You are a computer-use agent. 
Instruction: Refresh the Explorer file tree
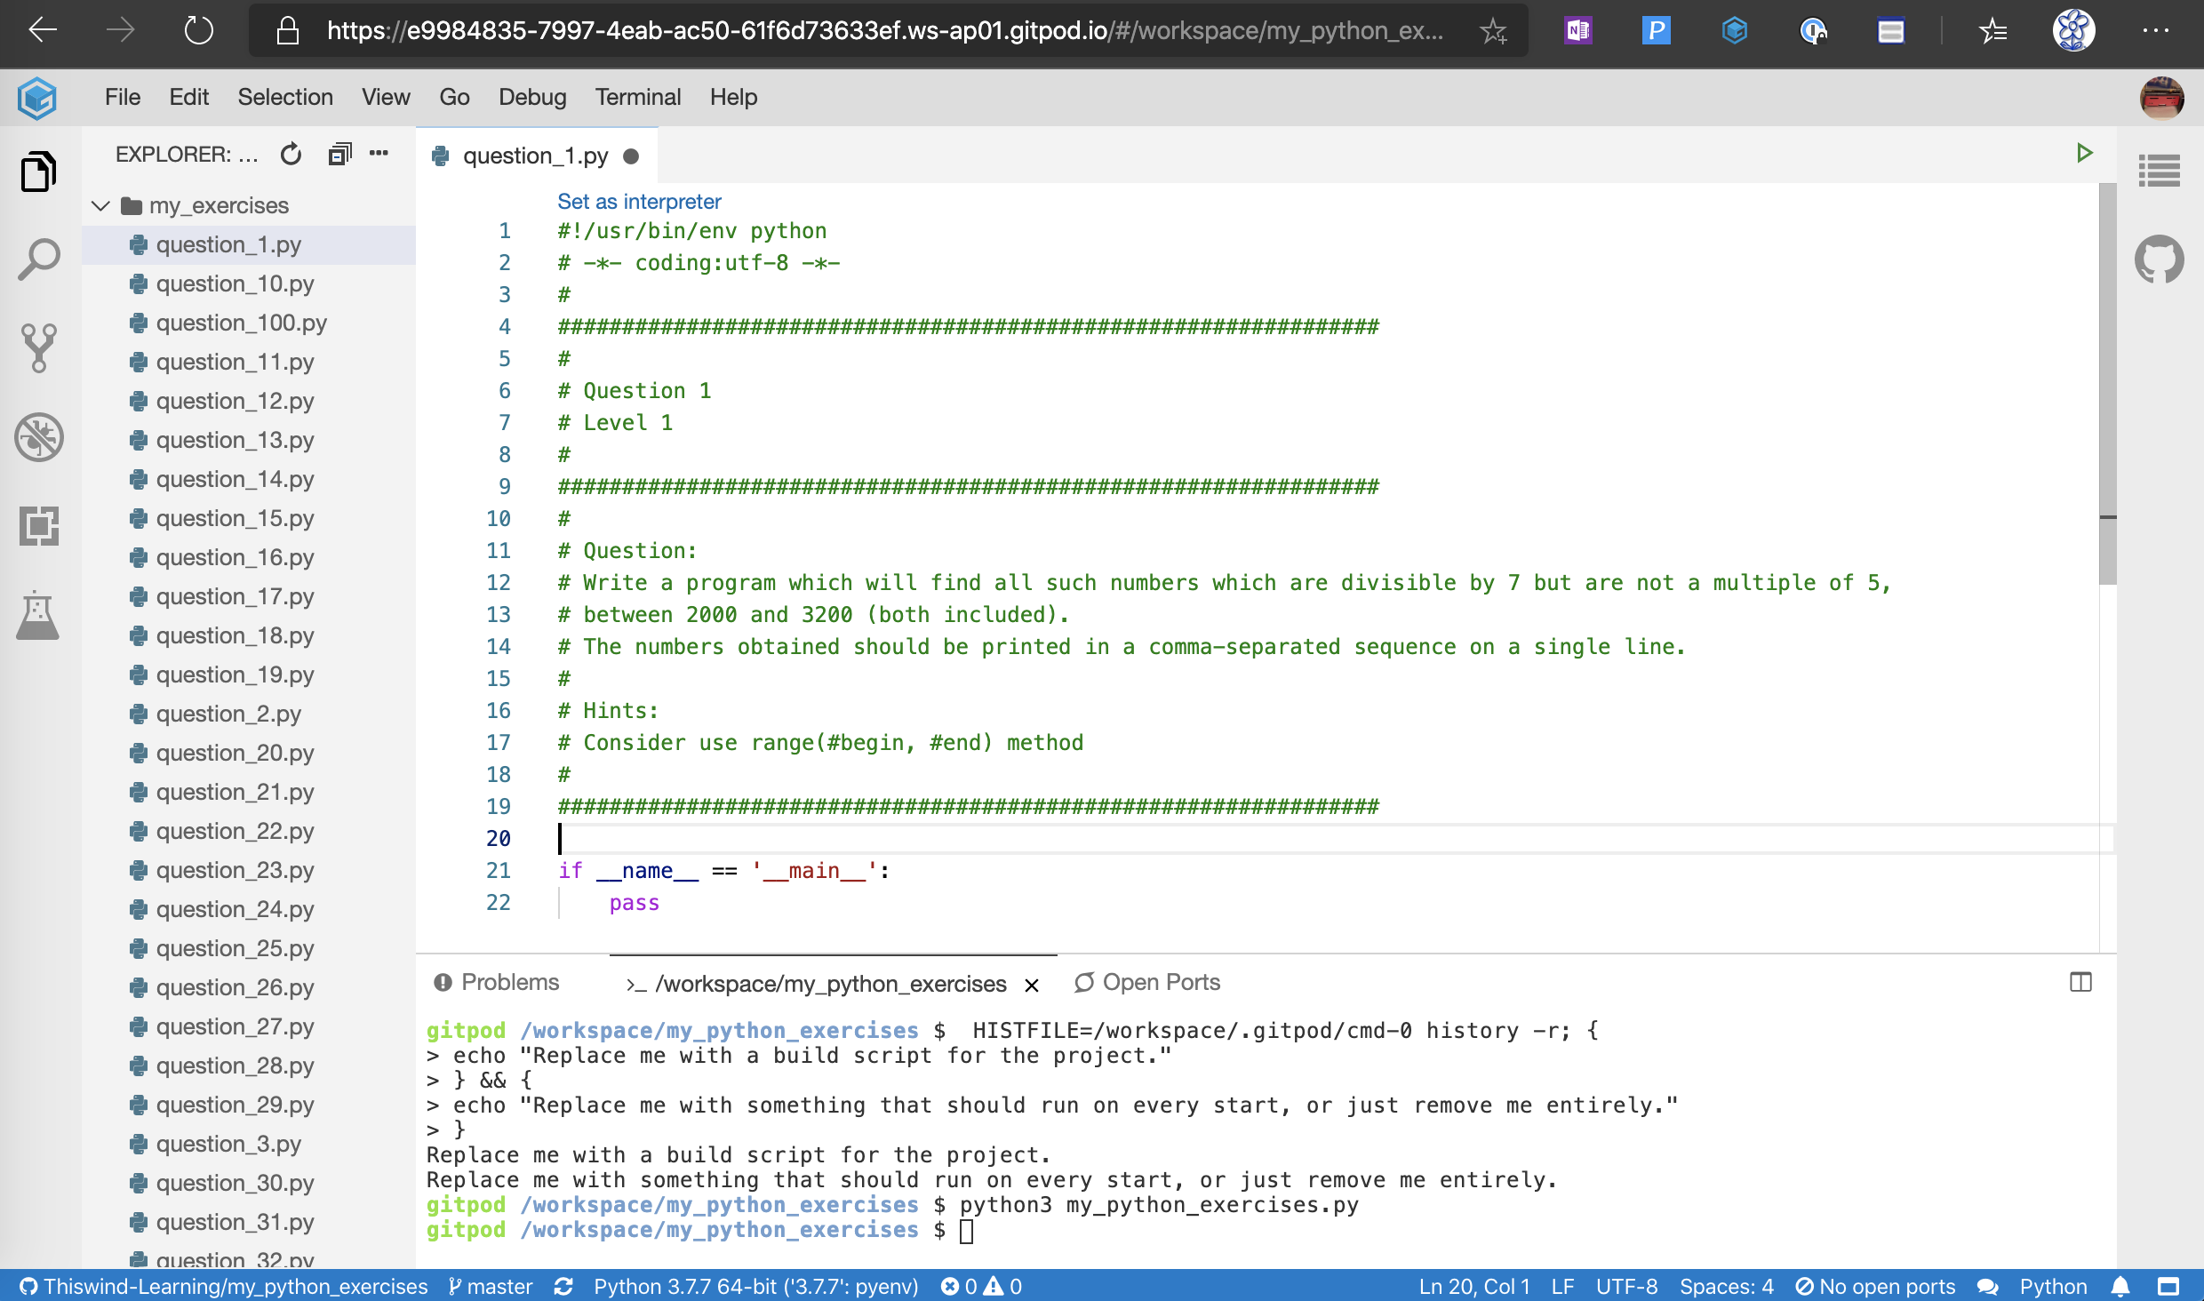291,155
